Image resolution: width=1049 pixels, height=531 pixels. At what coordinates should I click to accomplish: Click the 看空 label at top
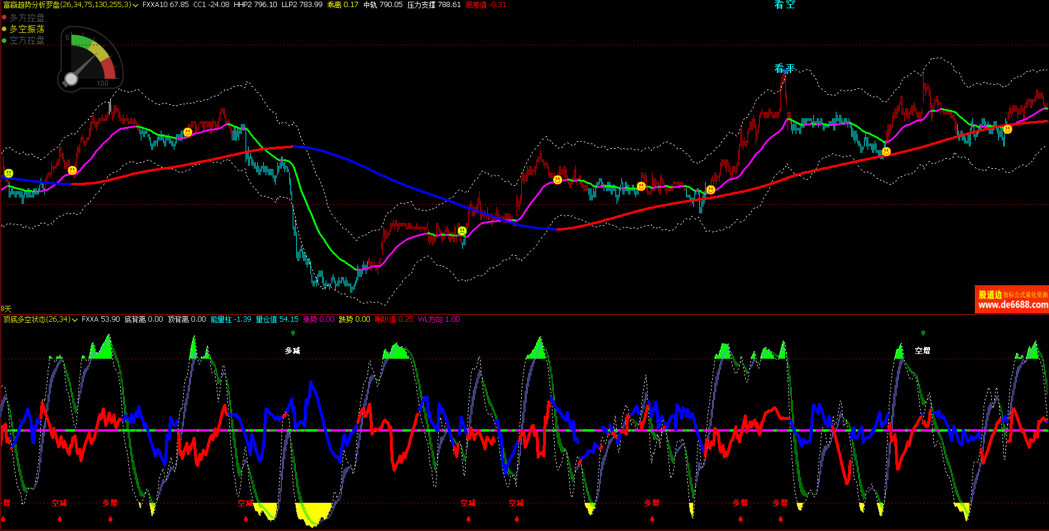point(785,5)
